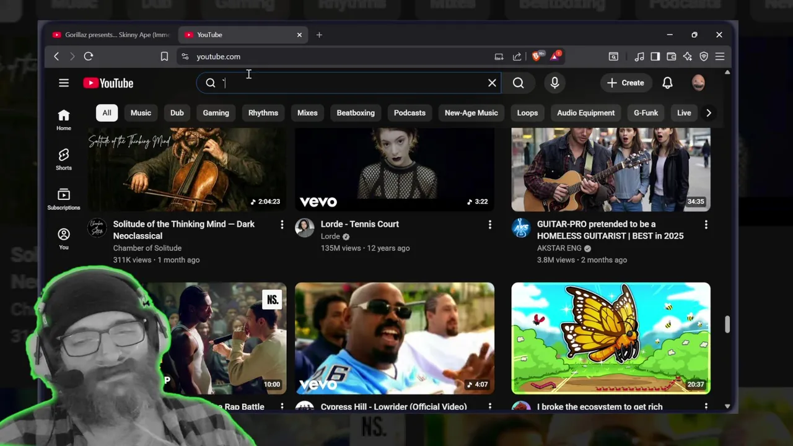The height and width of the screenshot is (446, 793).
Task: Click the site settings icon beside the URL
Action: point(185,56)
